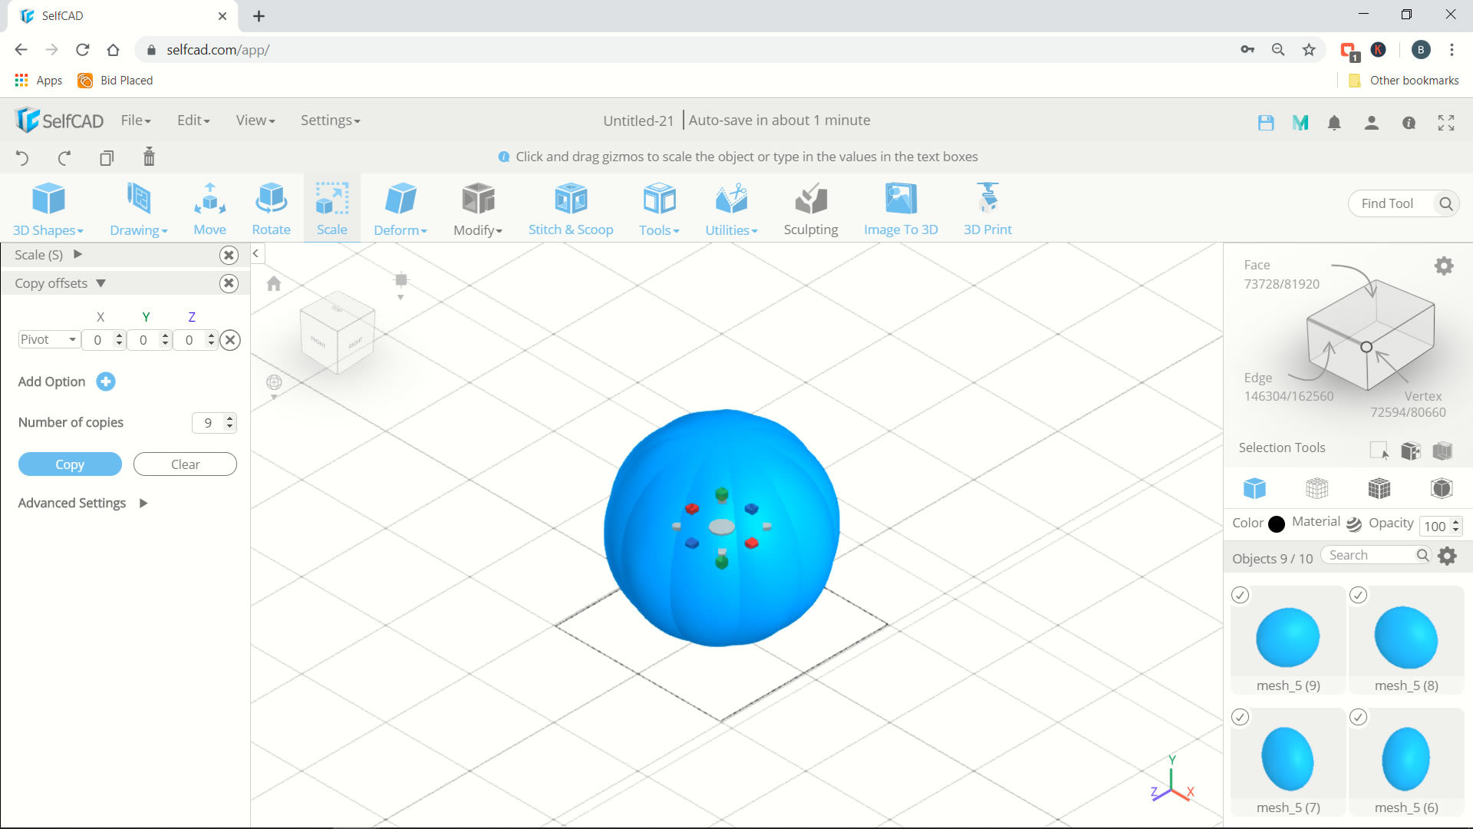Open the info help icon
The image size is (1473, 829).
point(1409,123)
